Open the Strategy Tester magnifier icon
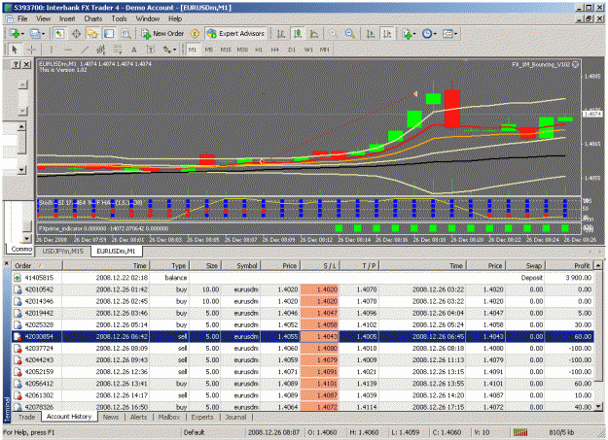The width and height of the screenshot is (608, 440). (x=126, y=34)
